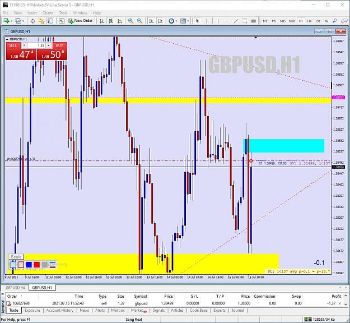This screenshot has height=323, width=350.
Task: Switch timeframe to M1
Action: 265,21
